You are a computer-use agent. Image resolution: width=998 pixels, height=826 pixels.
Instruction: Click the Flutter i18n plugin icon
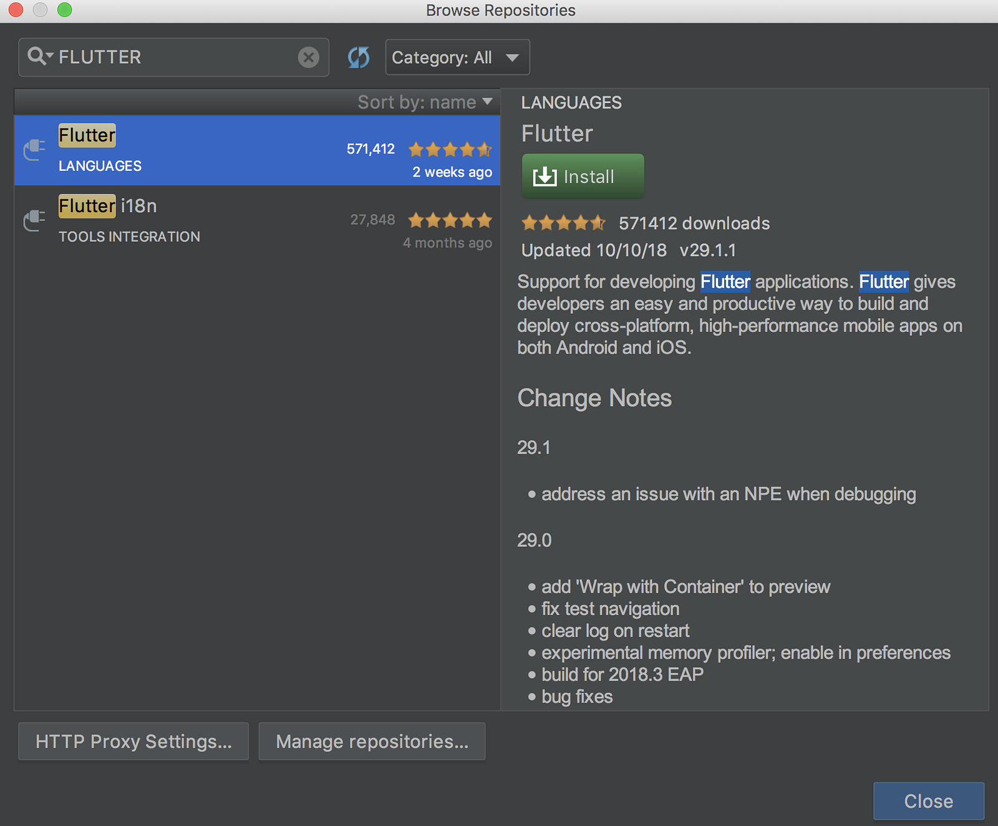[x=35, y=220]
